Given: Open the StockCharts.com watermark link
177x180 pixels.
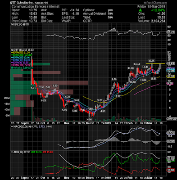Looking at the screenshot, I should pos(155,3).
